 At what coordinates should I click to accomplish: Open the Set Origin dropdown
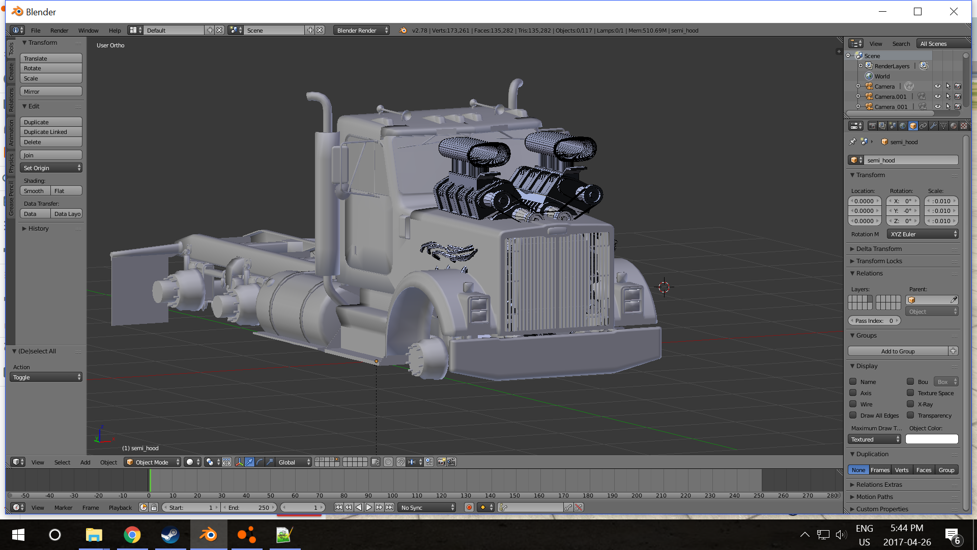[x=51, y=168]
